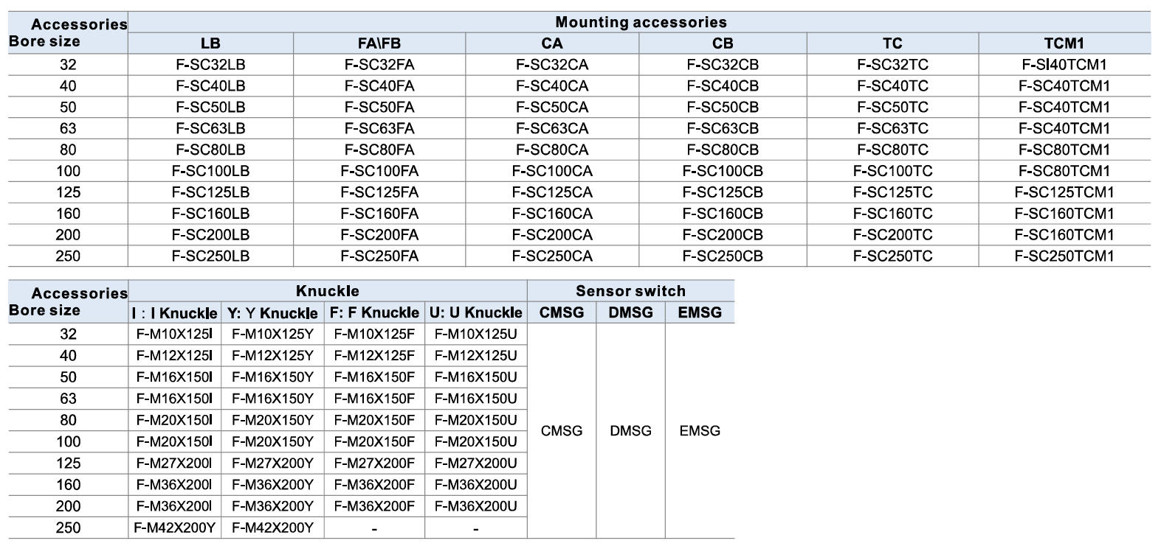Select the F-SC160FA cell
Viewport: 1161px width, 546px height.
click(379, 214)
